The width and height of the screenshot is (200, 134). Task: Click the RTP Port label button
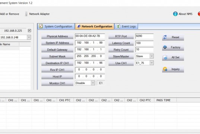(121, 36)
